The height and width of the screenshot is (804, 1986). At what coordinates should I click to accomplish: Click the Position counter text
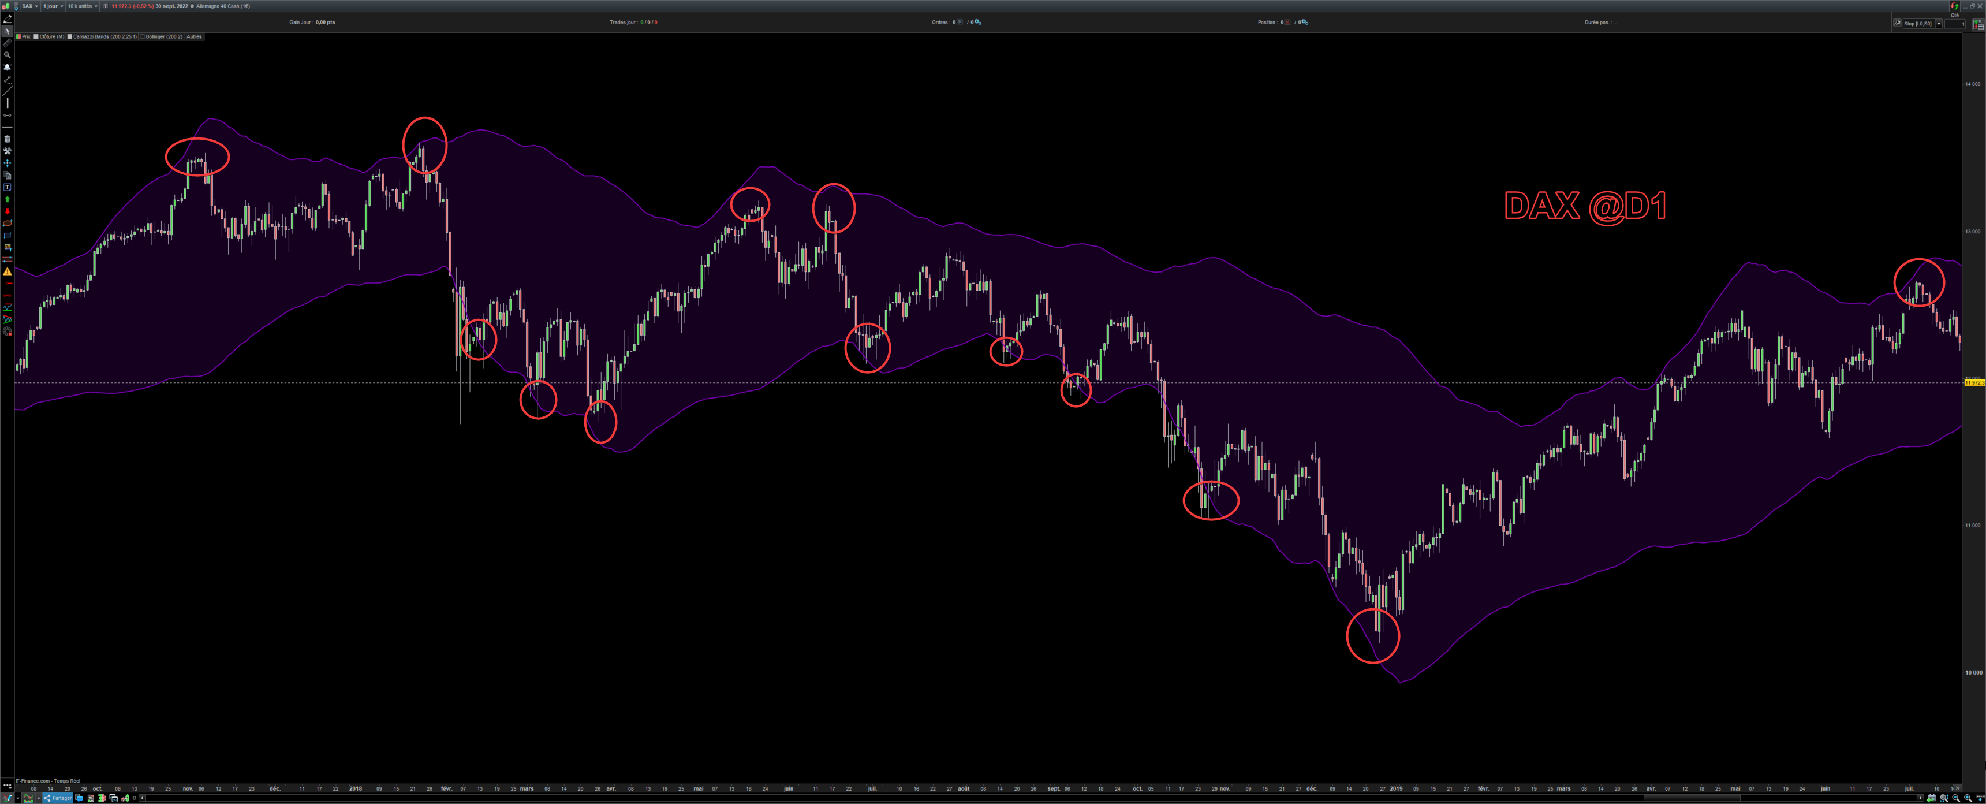pos(1283,23)
